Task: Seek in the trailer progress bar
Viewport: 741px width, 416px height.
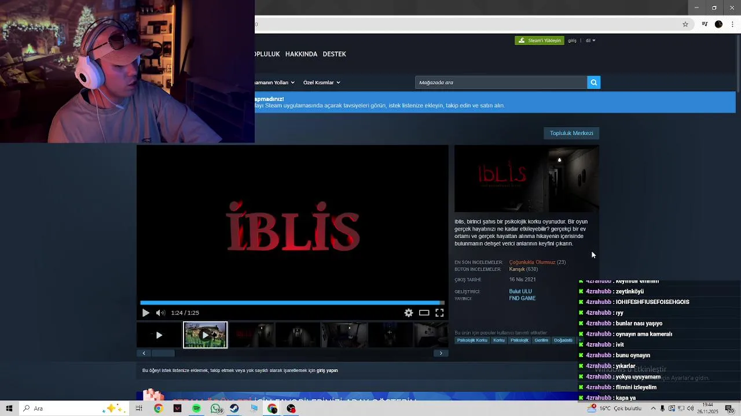Action: [x=292, y=302]
